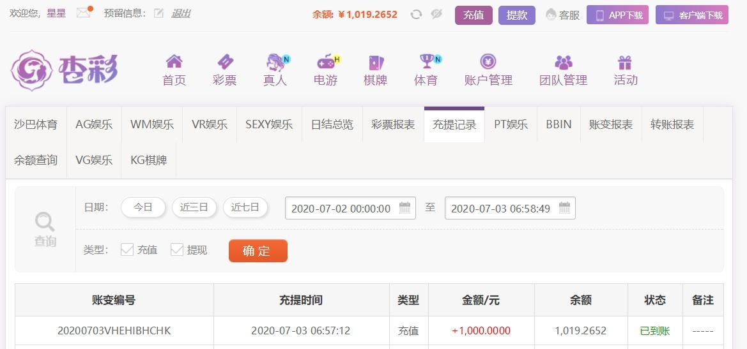Screen dimensions: 747x349
Task: Refresh the account balance
Action: coord(416,14)
